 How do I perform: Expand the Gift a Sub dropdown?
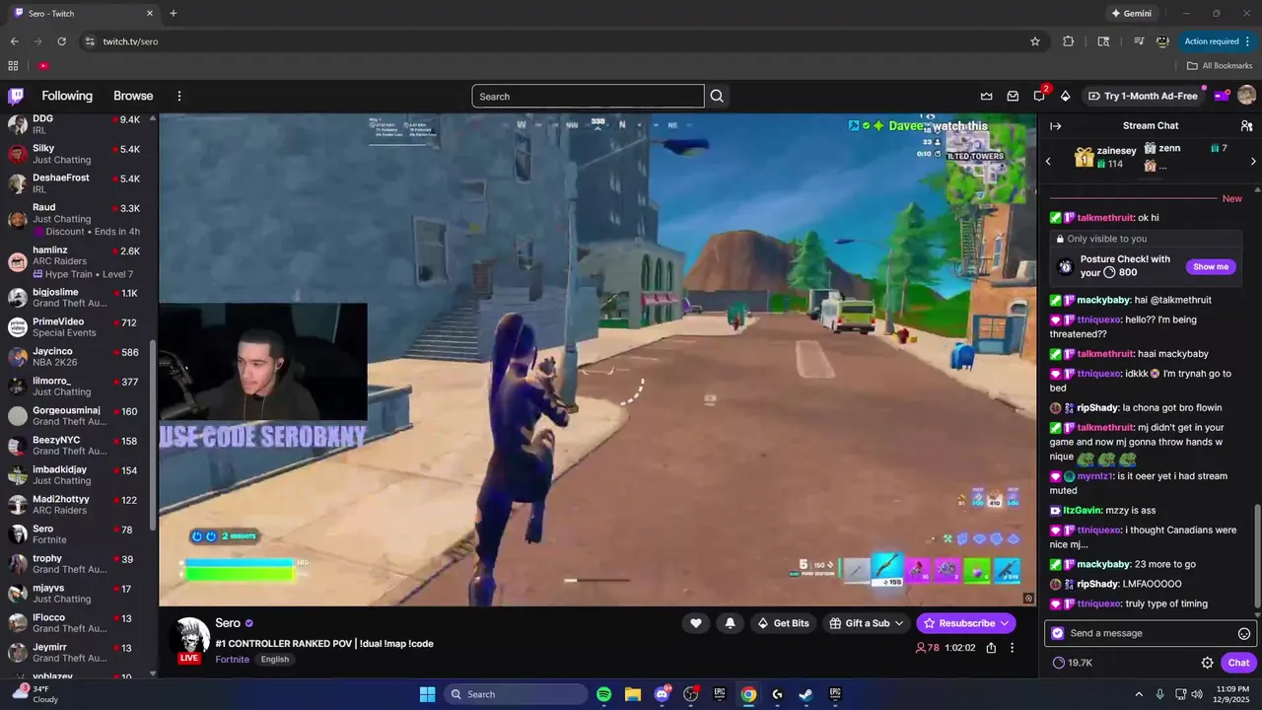pyautogui.click(x=899, y=623)
